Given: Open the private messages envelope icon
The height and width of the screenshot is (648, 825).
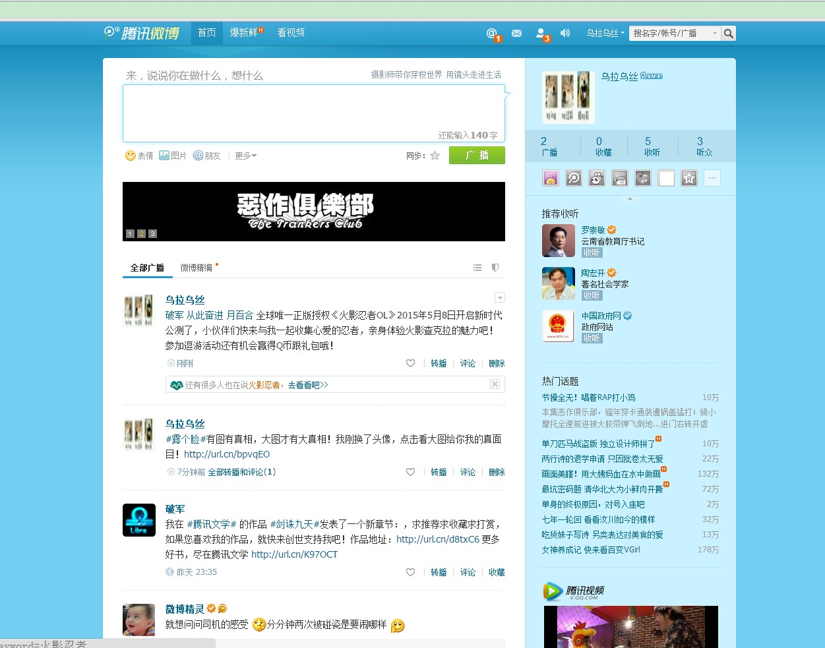Looking at the screenshot, I should (516, 33).
